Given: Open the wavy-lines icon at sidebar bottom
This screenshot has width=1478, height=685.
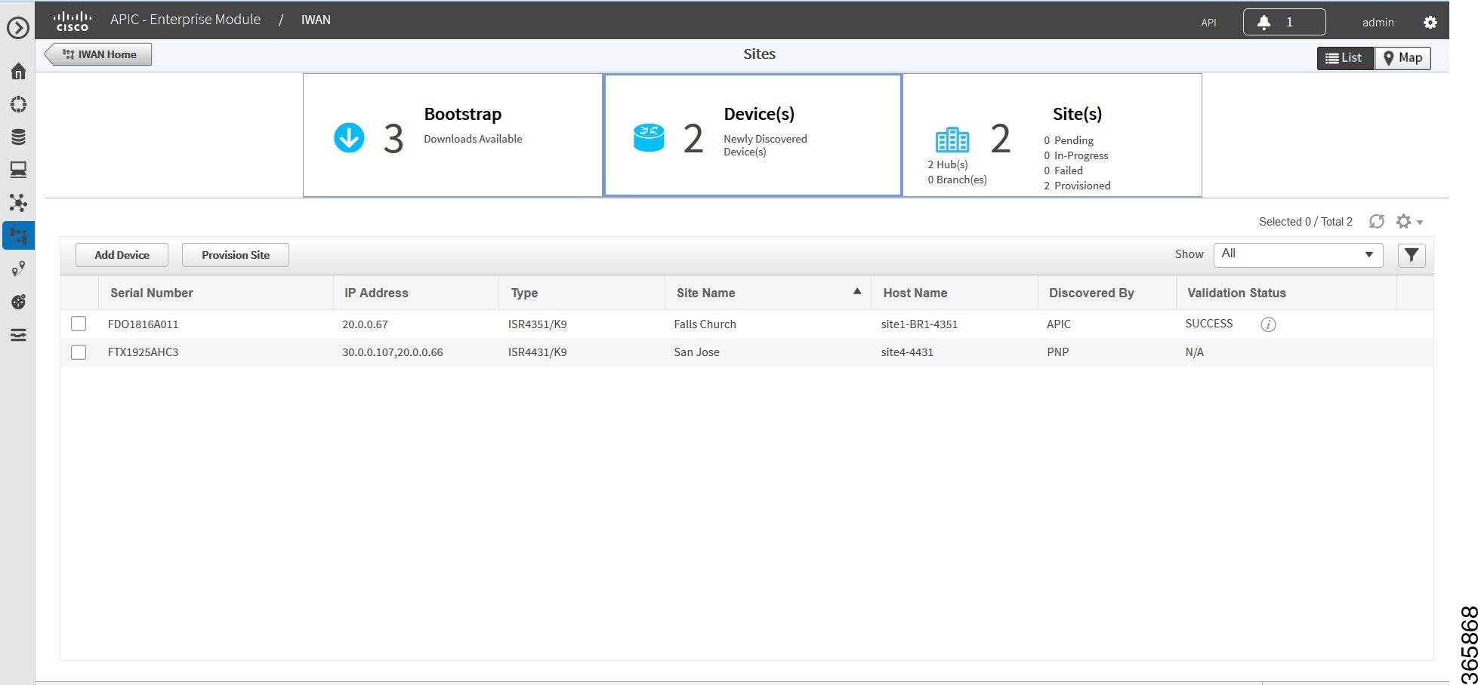Looking at the screenshot, I should (18, 334).
